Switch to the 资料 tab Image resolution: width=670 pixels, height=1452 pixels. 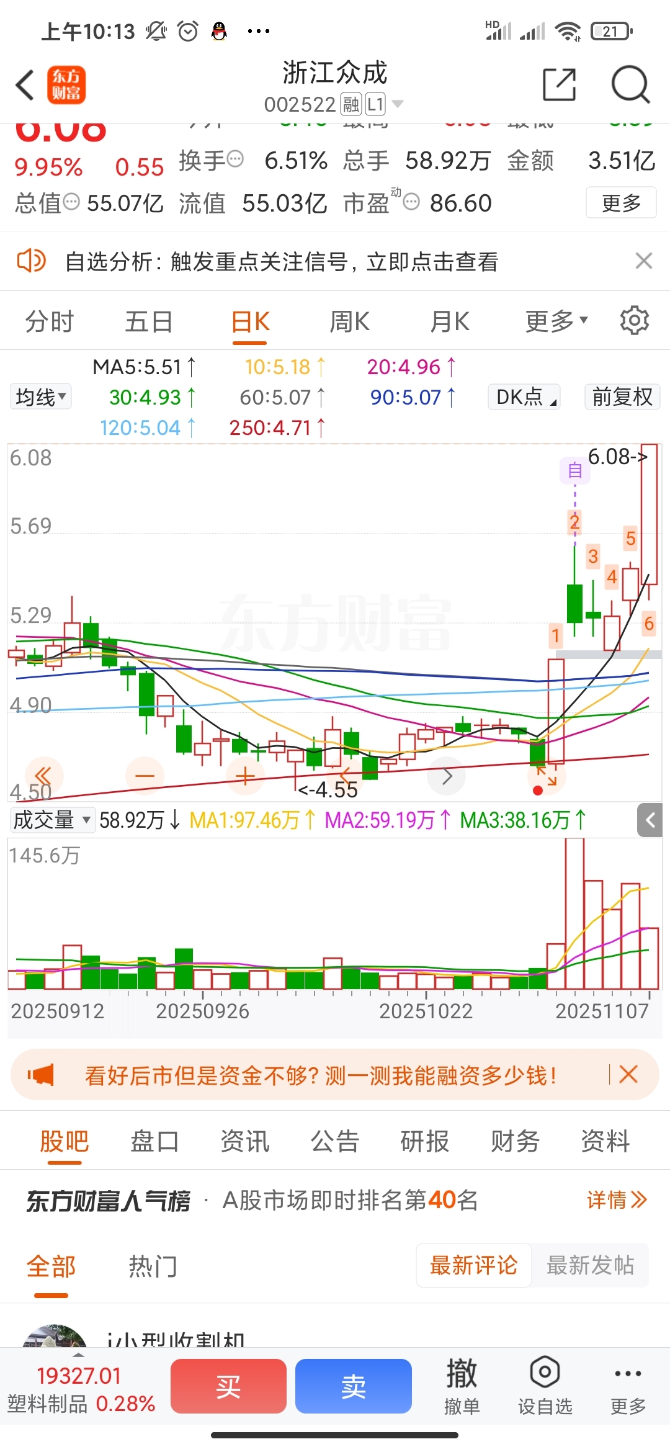[605, 1141]
